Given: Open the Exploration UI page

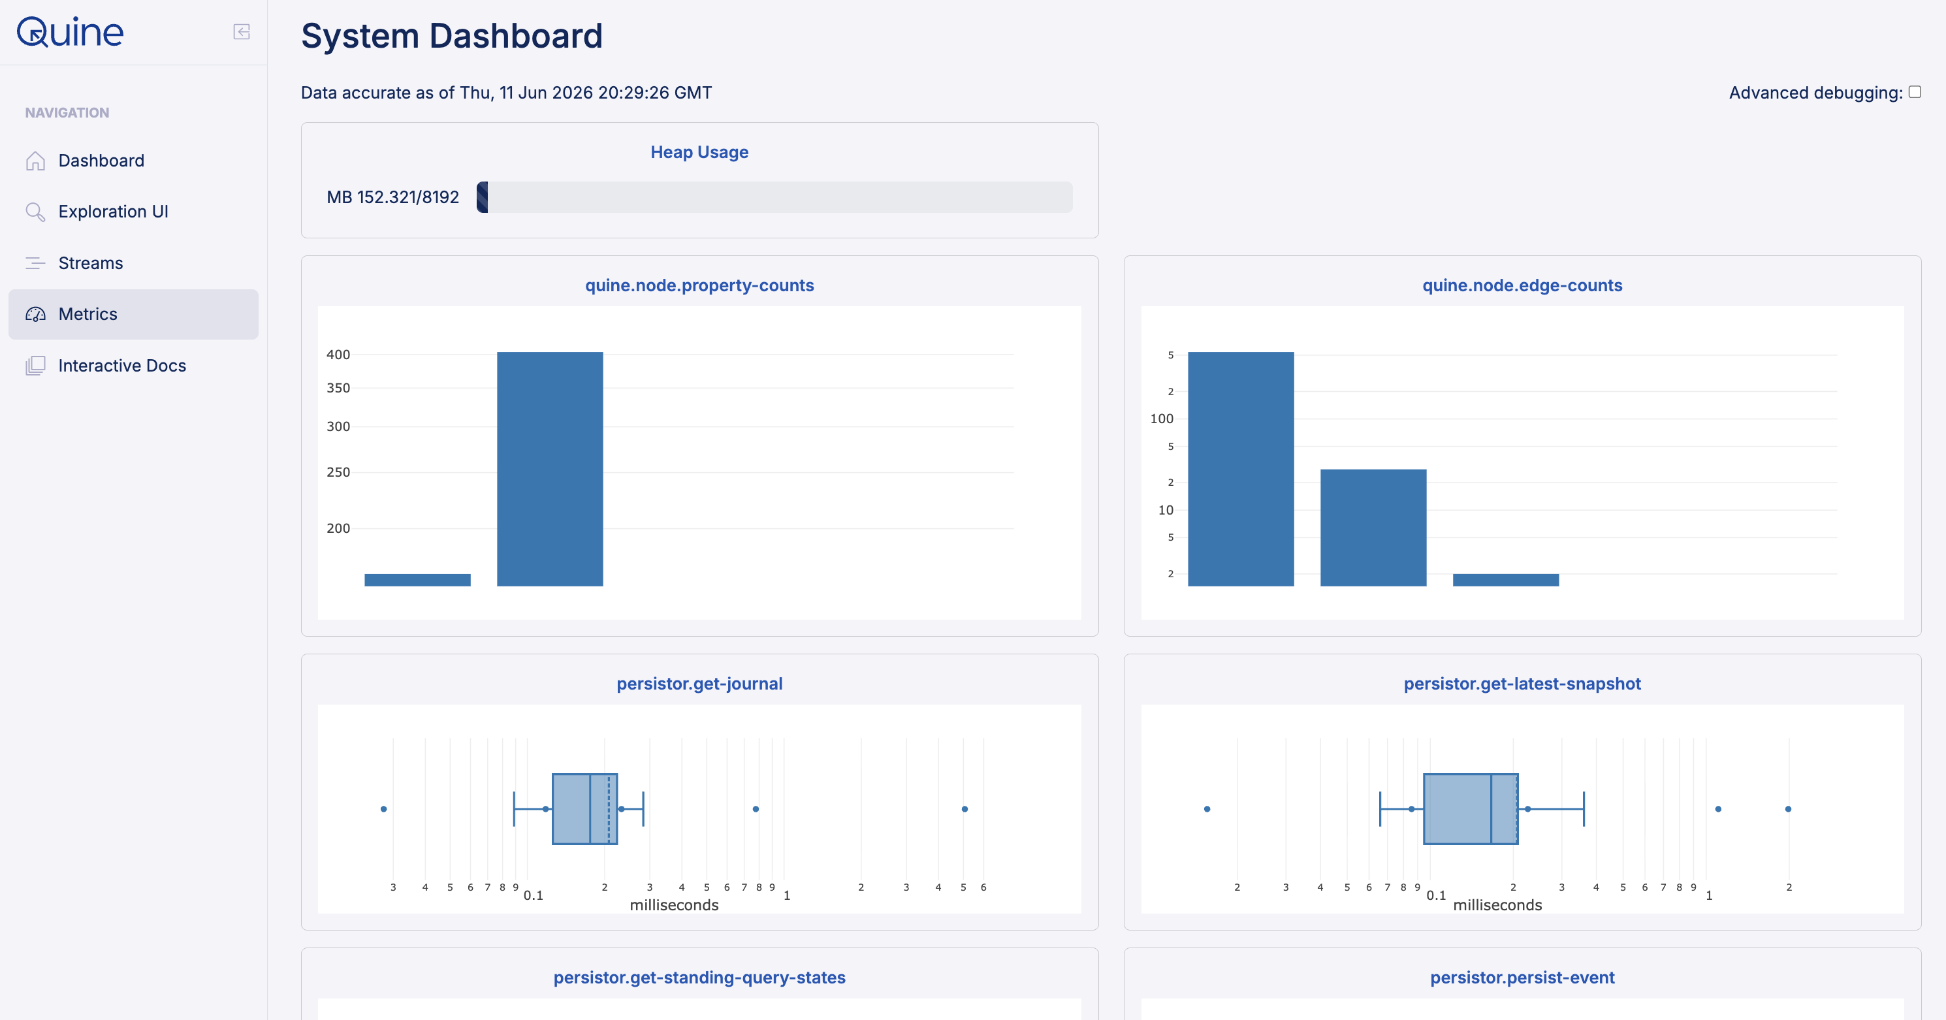Looking at the screenshot, I should (x=134, y=212).
